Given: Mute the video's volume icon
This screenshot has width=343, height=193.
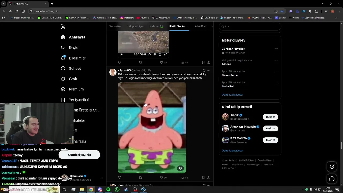Looking at the screenshot, I should tap(150, 54).
